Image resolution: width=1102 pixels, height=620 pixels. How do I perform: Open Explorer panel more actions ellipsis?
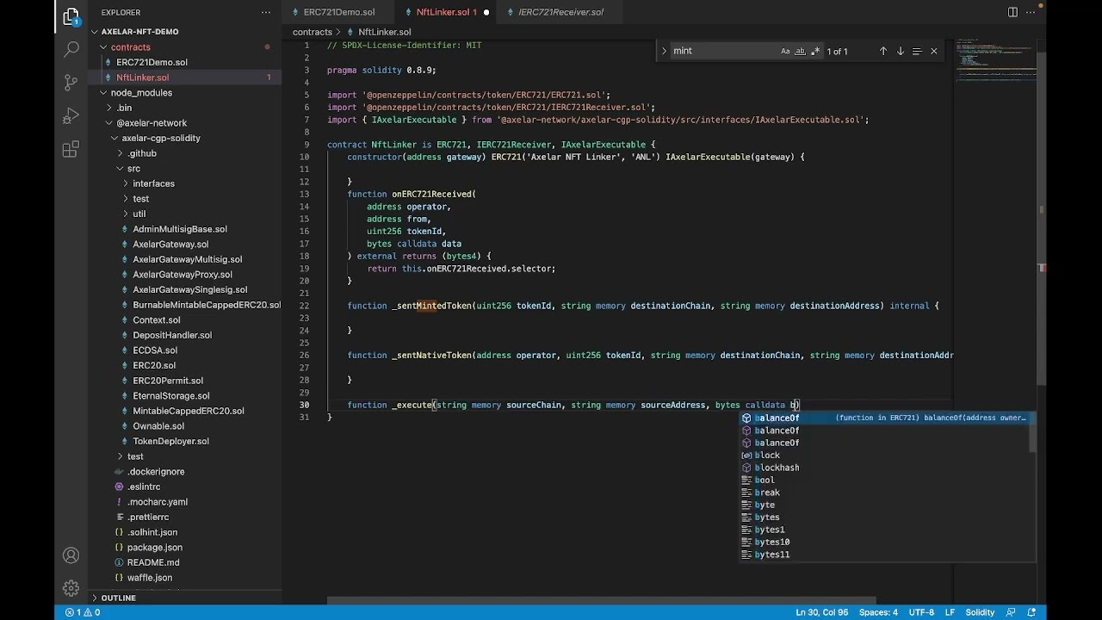pyautogui.click(x=266, y=12)
